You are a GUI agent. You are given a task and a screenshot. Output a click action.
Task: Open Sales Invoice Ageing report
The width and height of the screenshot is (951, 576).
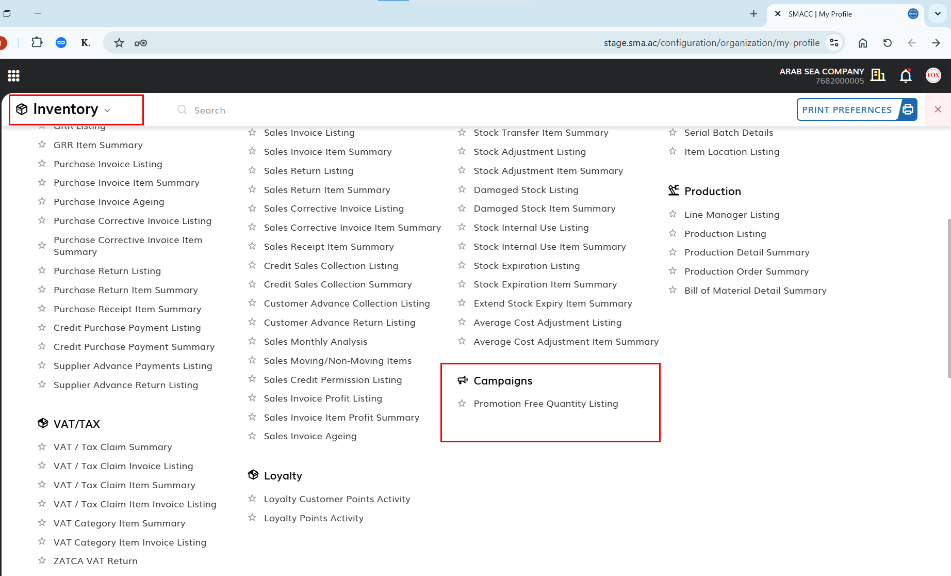click(310, 436)
